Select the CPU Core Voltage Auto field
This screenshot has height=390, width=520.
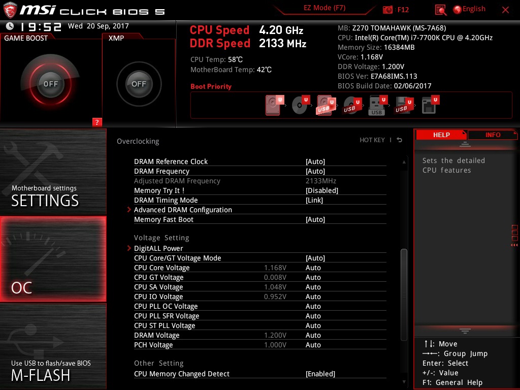coord(313,268)
